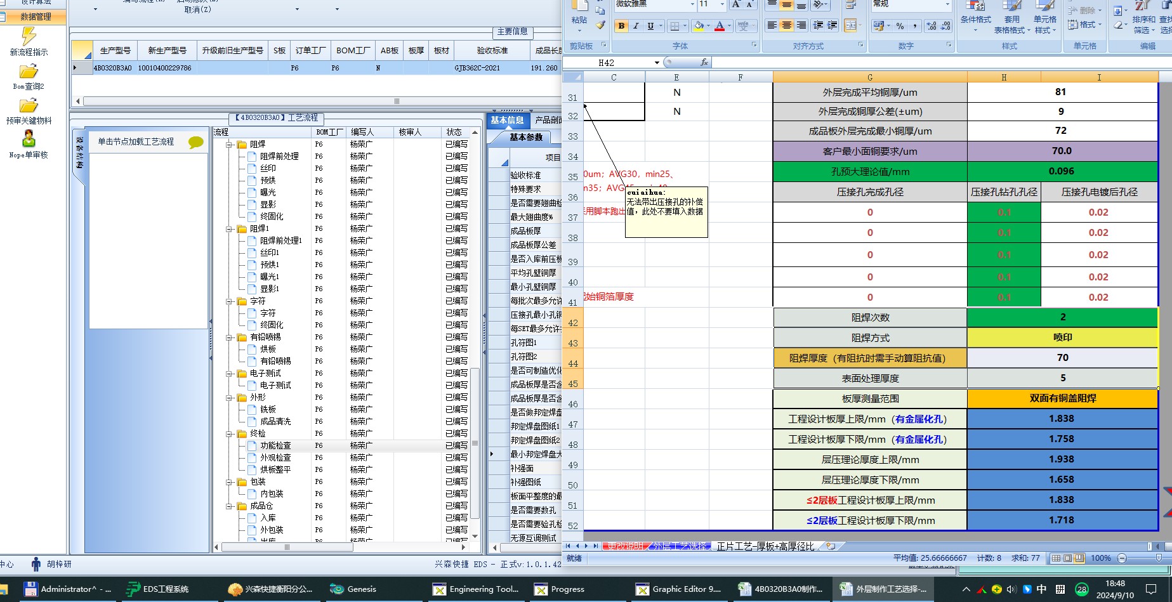Align cell text left

[x=772, y=25]
